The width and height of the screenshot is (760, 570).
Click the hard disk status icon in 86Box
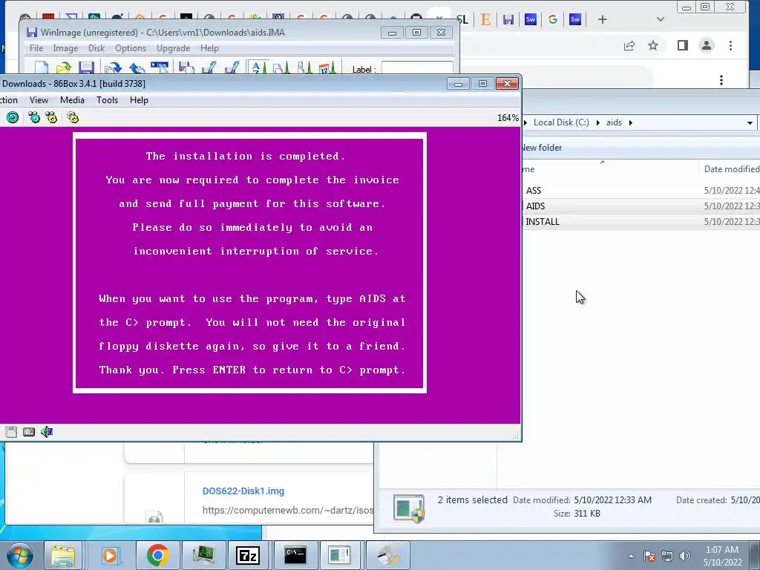pyautogui.click(x=29, y=432)
